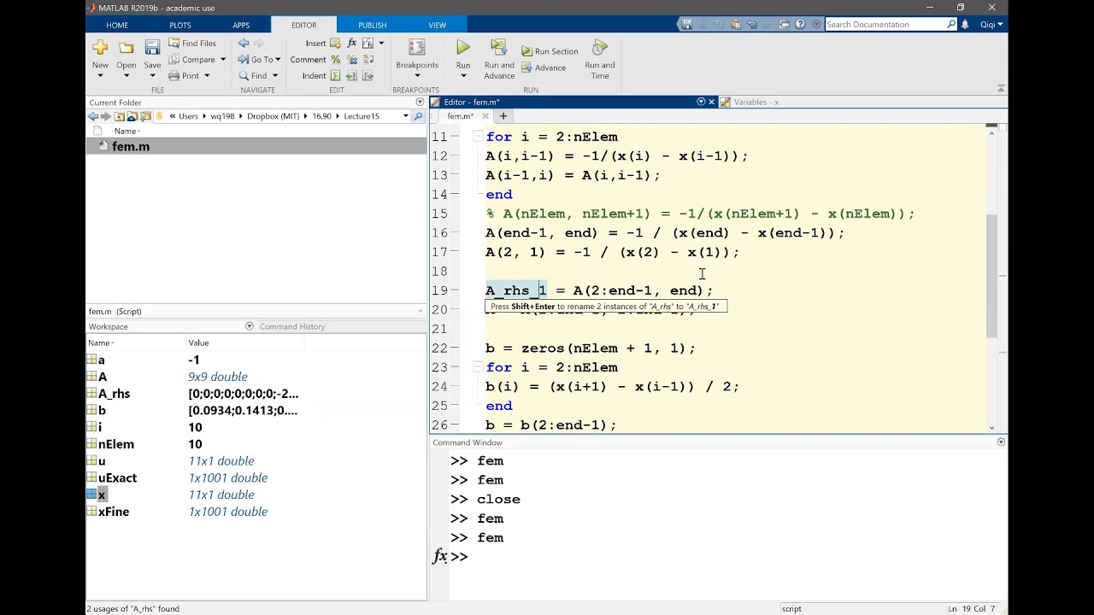Screen dimensions: 1094x615
Task: Open Command Window actions menu
Action: (1001, 442)
